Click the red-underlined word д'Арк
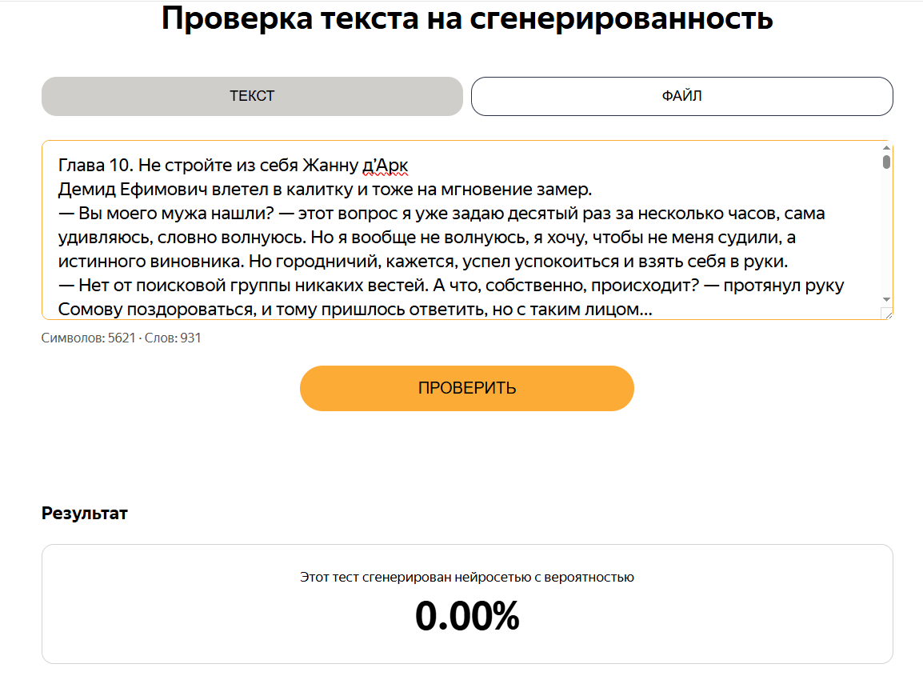The height and width of the screenshot is (676, 923). click(x=385, y=166)
